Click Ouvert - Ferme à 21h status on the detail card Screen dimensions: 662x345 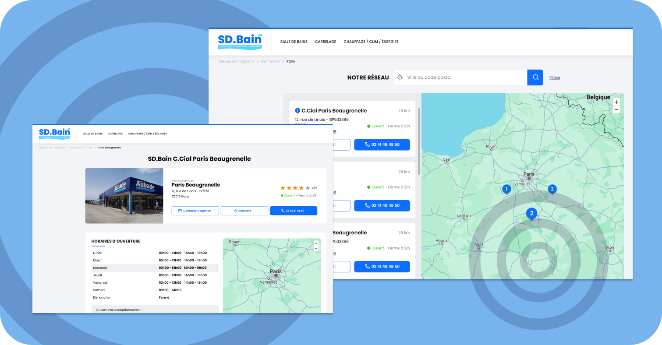299,196
